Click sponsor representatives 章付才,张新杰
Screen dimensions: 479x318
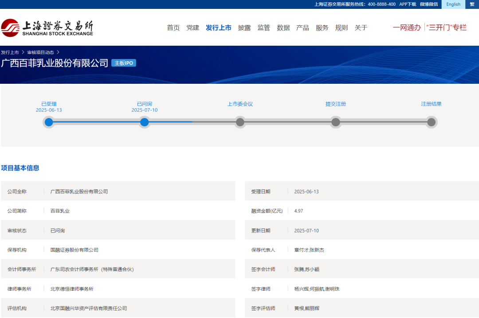tap(309, 250)
